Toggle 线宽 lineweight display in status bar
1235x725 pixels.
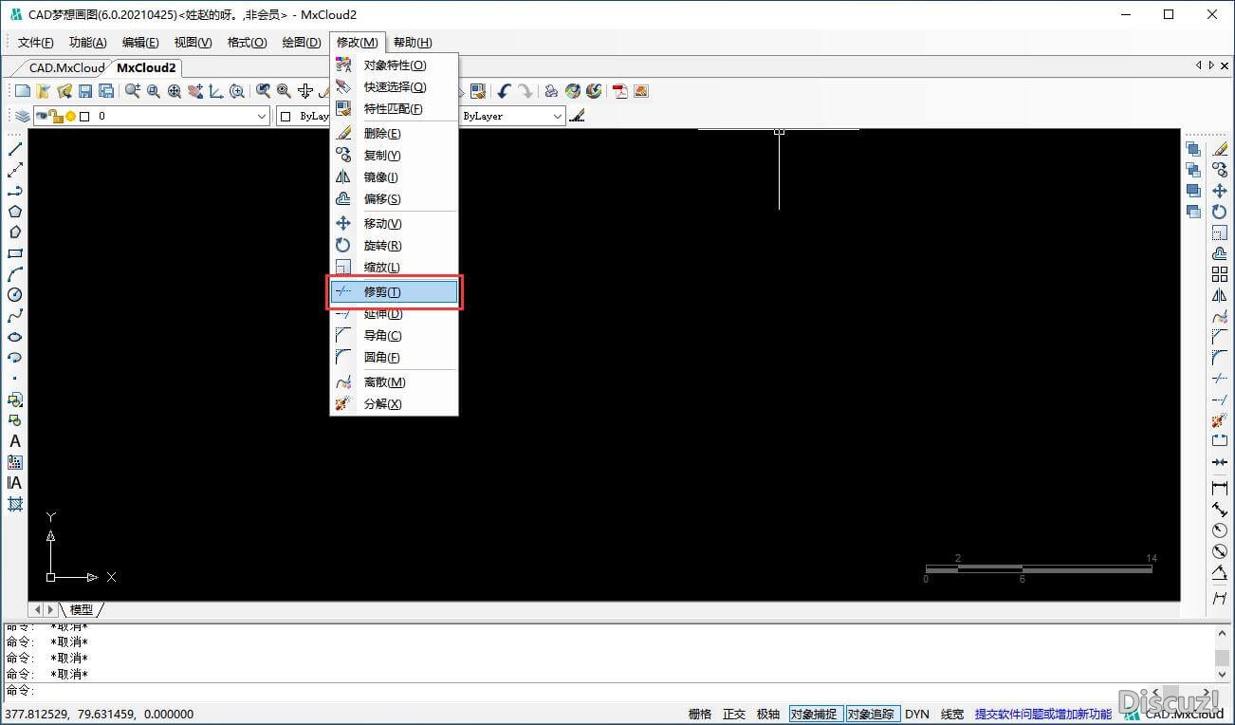coord(952,715)
